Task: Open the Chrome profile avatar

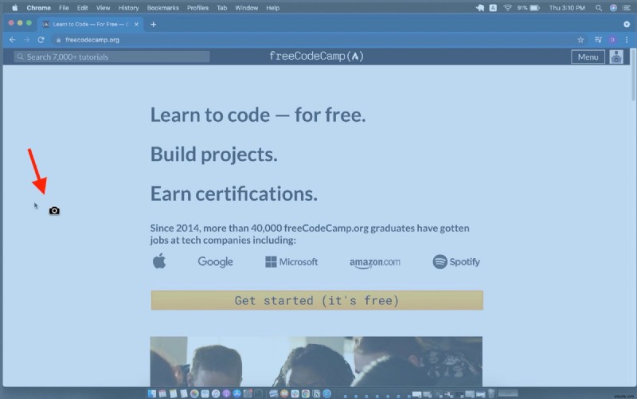Action: pos(612,40)
